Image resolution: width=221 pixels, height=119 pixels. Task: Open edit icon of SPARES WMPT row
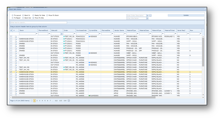point(16,56)
